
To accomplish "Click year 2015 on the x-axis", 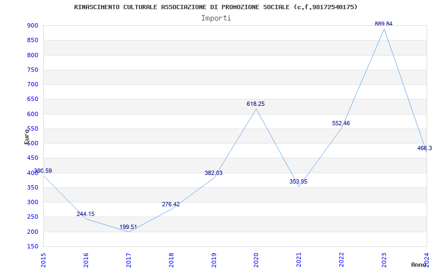I will point(43,259).
